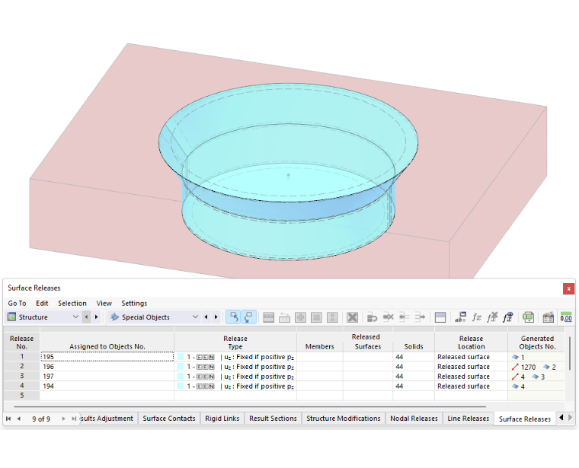Select release row number 1
The image size is (579, 468).
point(22,357)
